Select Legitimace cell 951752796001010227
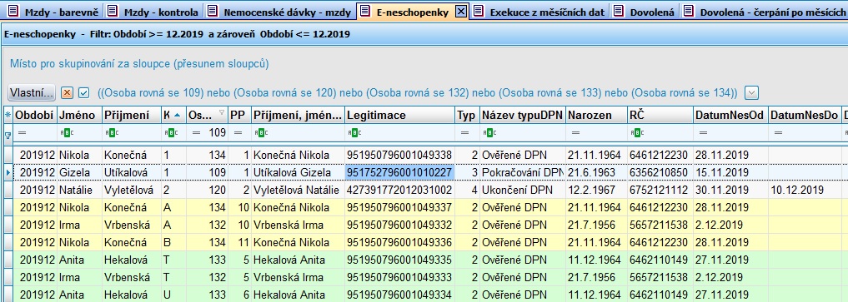Image resolution: width=848 pixels, height=302 pixels. point(399,172)
